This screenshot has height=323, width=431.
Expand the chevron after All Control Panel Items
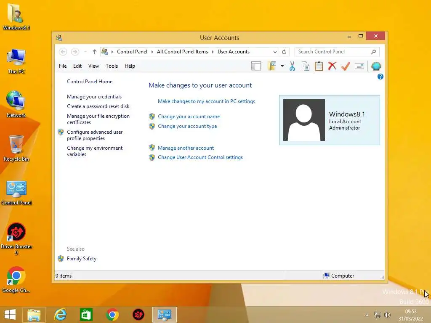pyautogui.click(x=213, y=52)
